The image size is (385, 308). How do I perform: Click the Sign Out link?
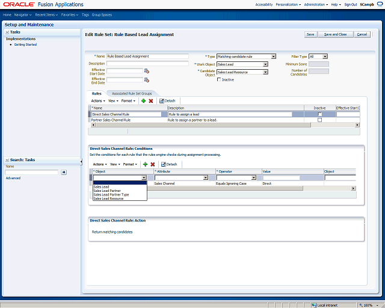(351, 4)
